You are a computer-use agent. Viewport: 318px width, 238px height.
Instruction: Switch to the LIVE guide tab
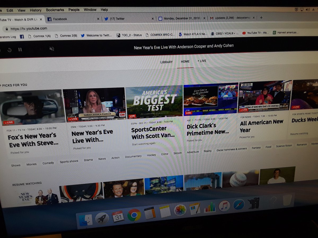[x=202, y=61]
